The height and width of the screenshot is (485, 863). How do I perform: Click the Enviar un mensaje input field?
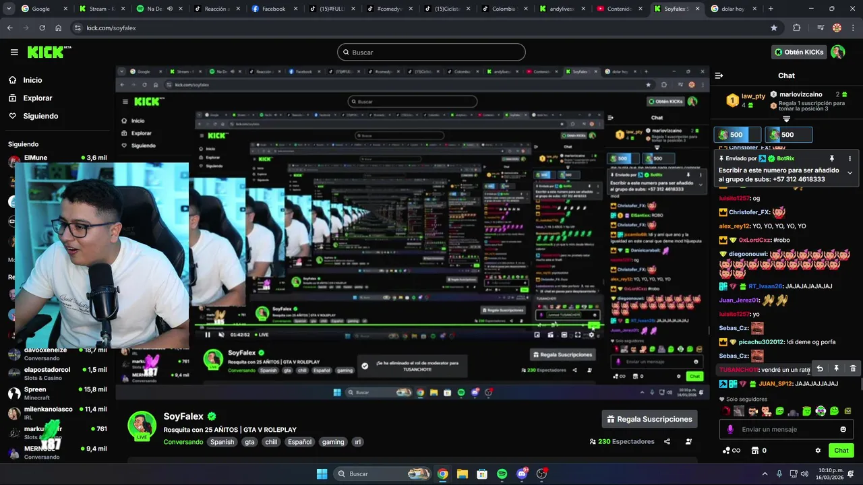click(x=785, y=429)
